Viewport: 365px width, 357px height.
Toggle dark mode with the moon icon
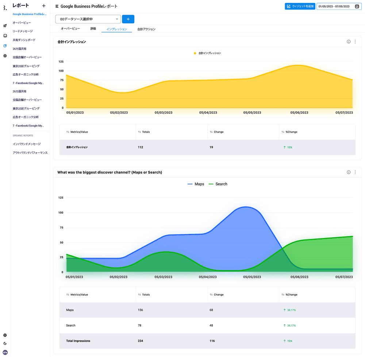click(x=5, y=343)
